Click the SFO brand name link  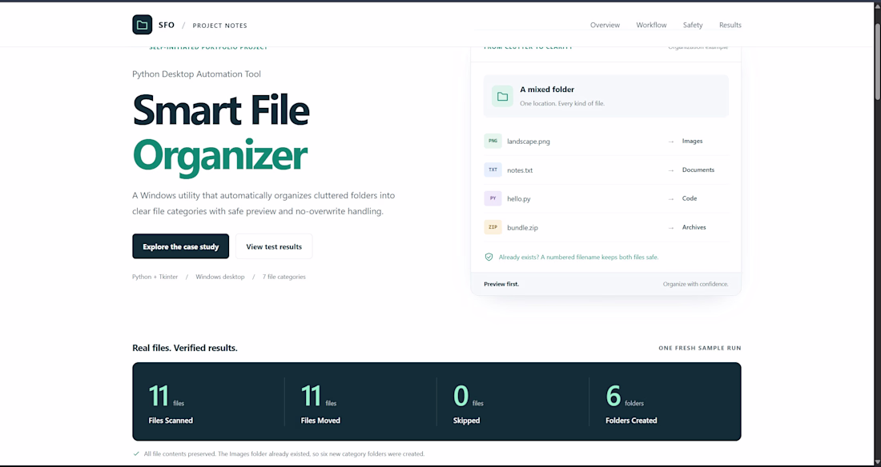(167, 26)
